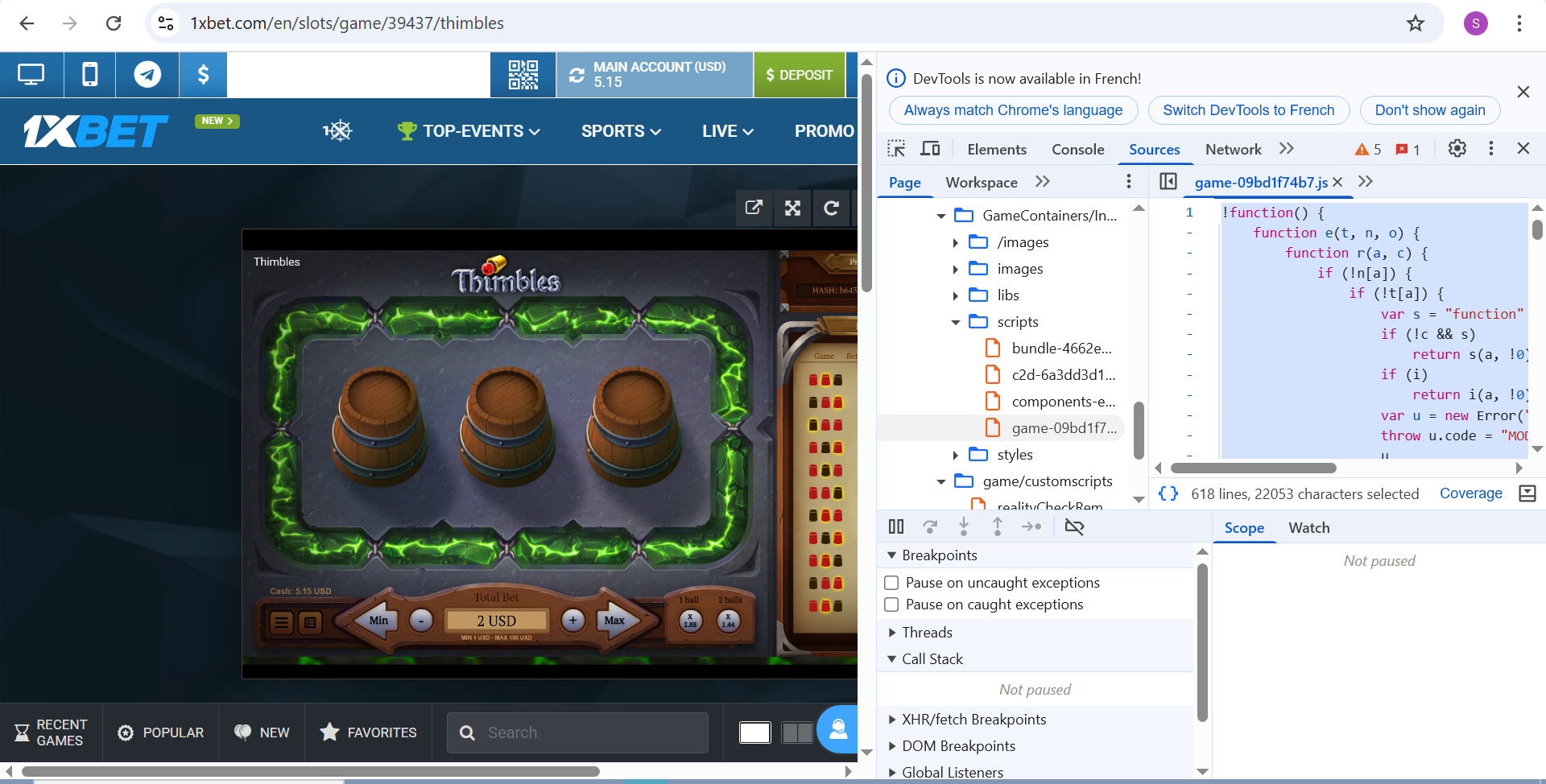
Task: Toggle the device toolbar icon
Action: pyautogui.click(x=930, y=149)
